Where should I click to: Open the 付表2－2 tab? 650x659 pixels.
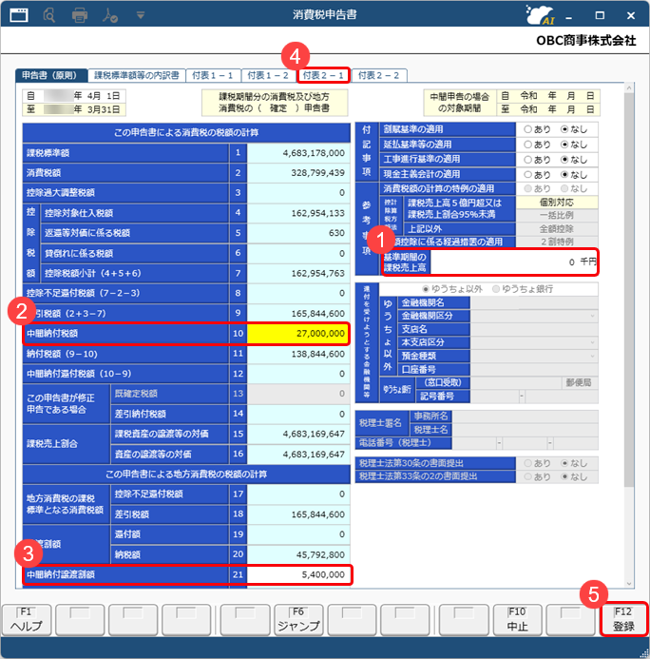click(x=379, y=75)
